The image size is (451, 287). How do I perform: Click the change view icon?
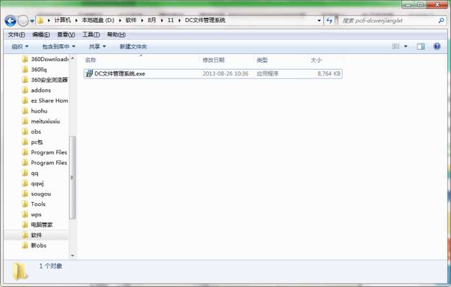tap(396, 46)
